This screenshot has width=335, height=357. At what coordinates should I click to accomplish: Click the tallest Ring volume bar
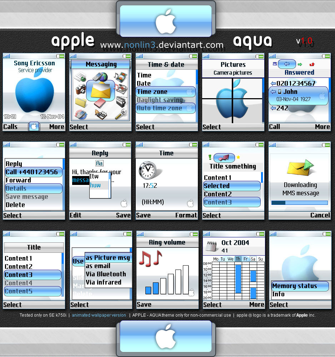186,280
